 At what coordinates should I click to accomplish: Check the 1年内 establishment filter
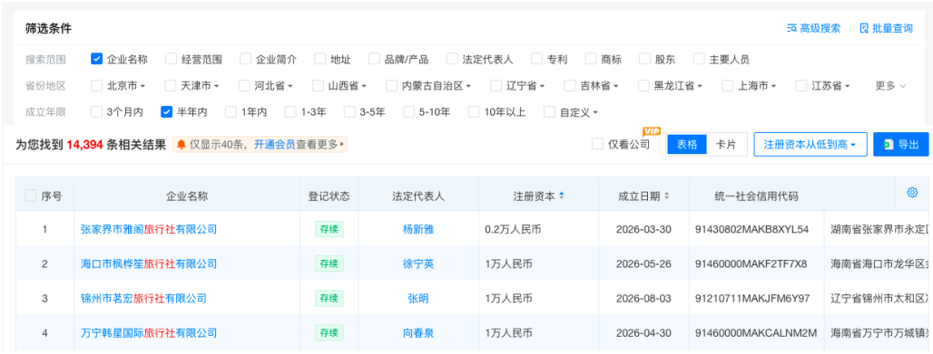[x=231, y=111]
